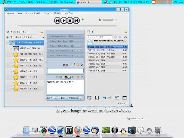Click the プレイリスト検索 search field
The width and height of the screenshot is (184, 138).
(100, 37)
